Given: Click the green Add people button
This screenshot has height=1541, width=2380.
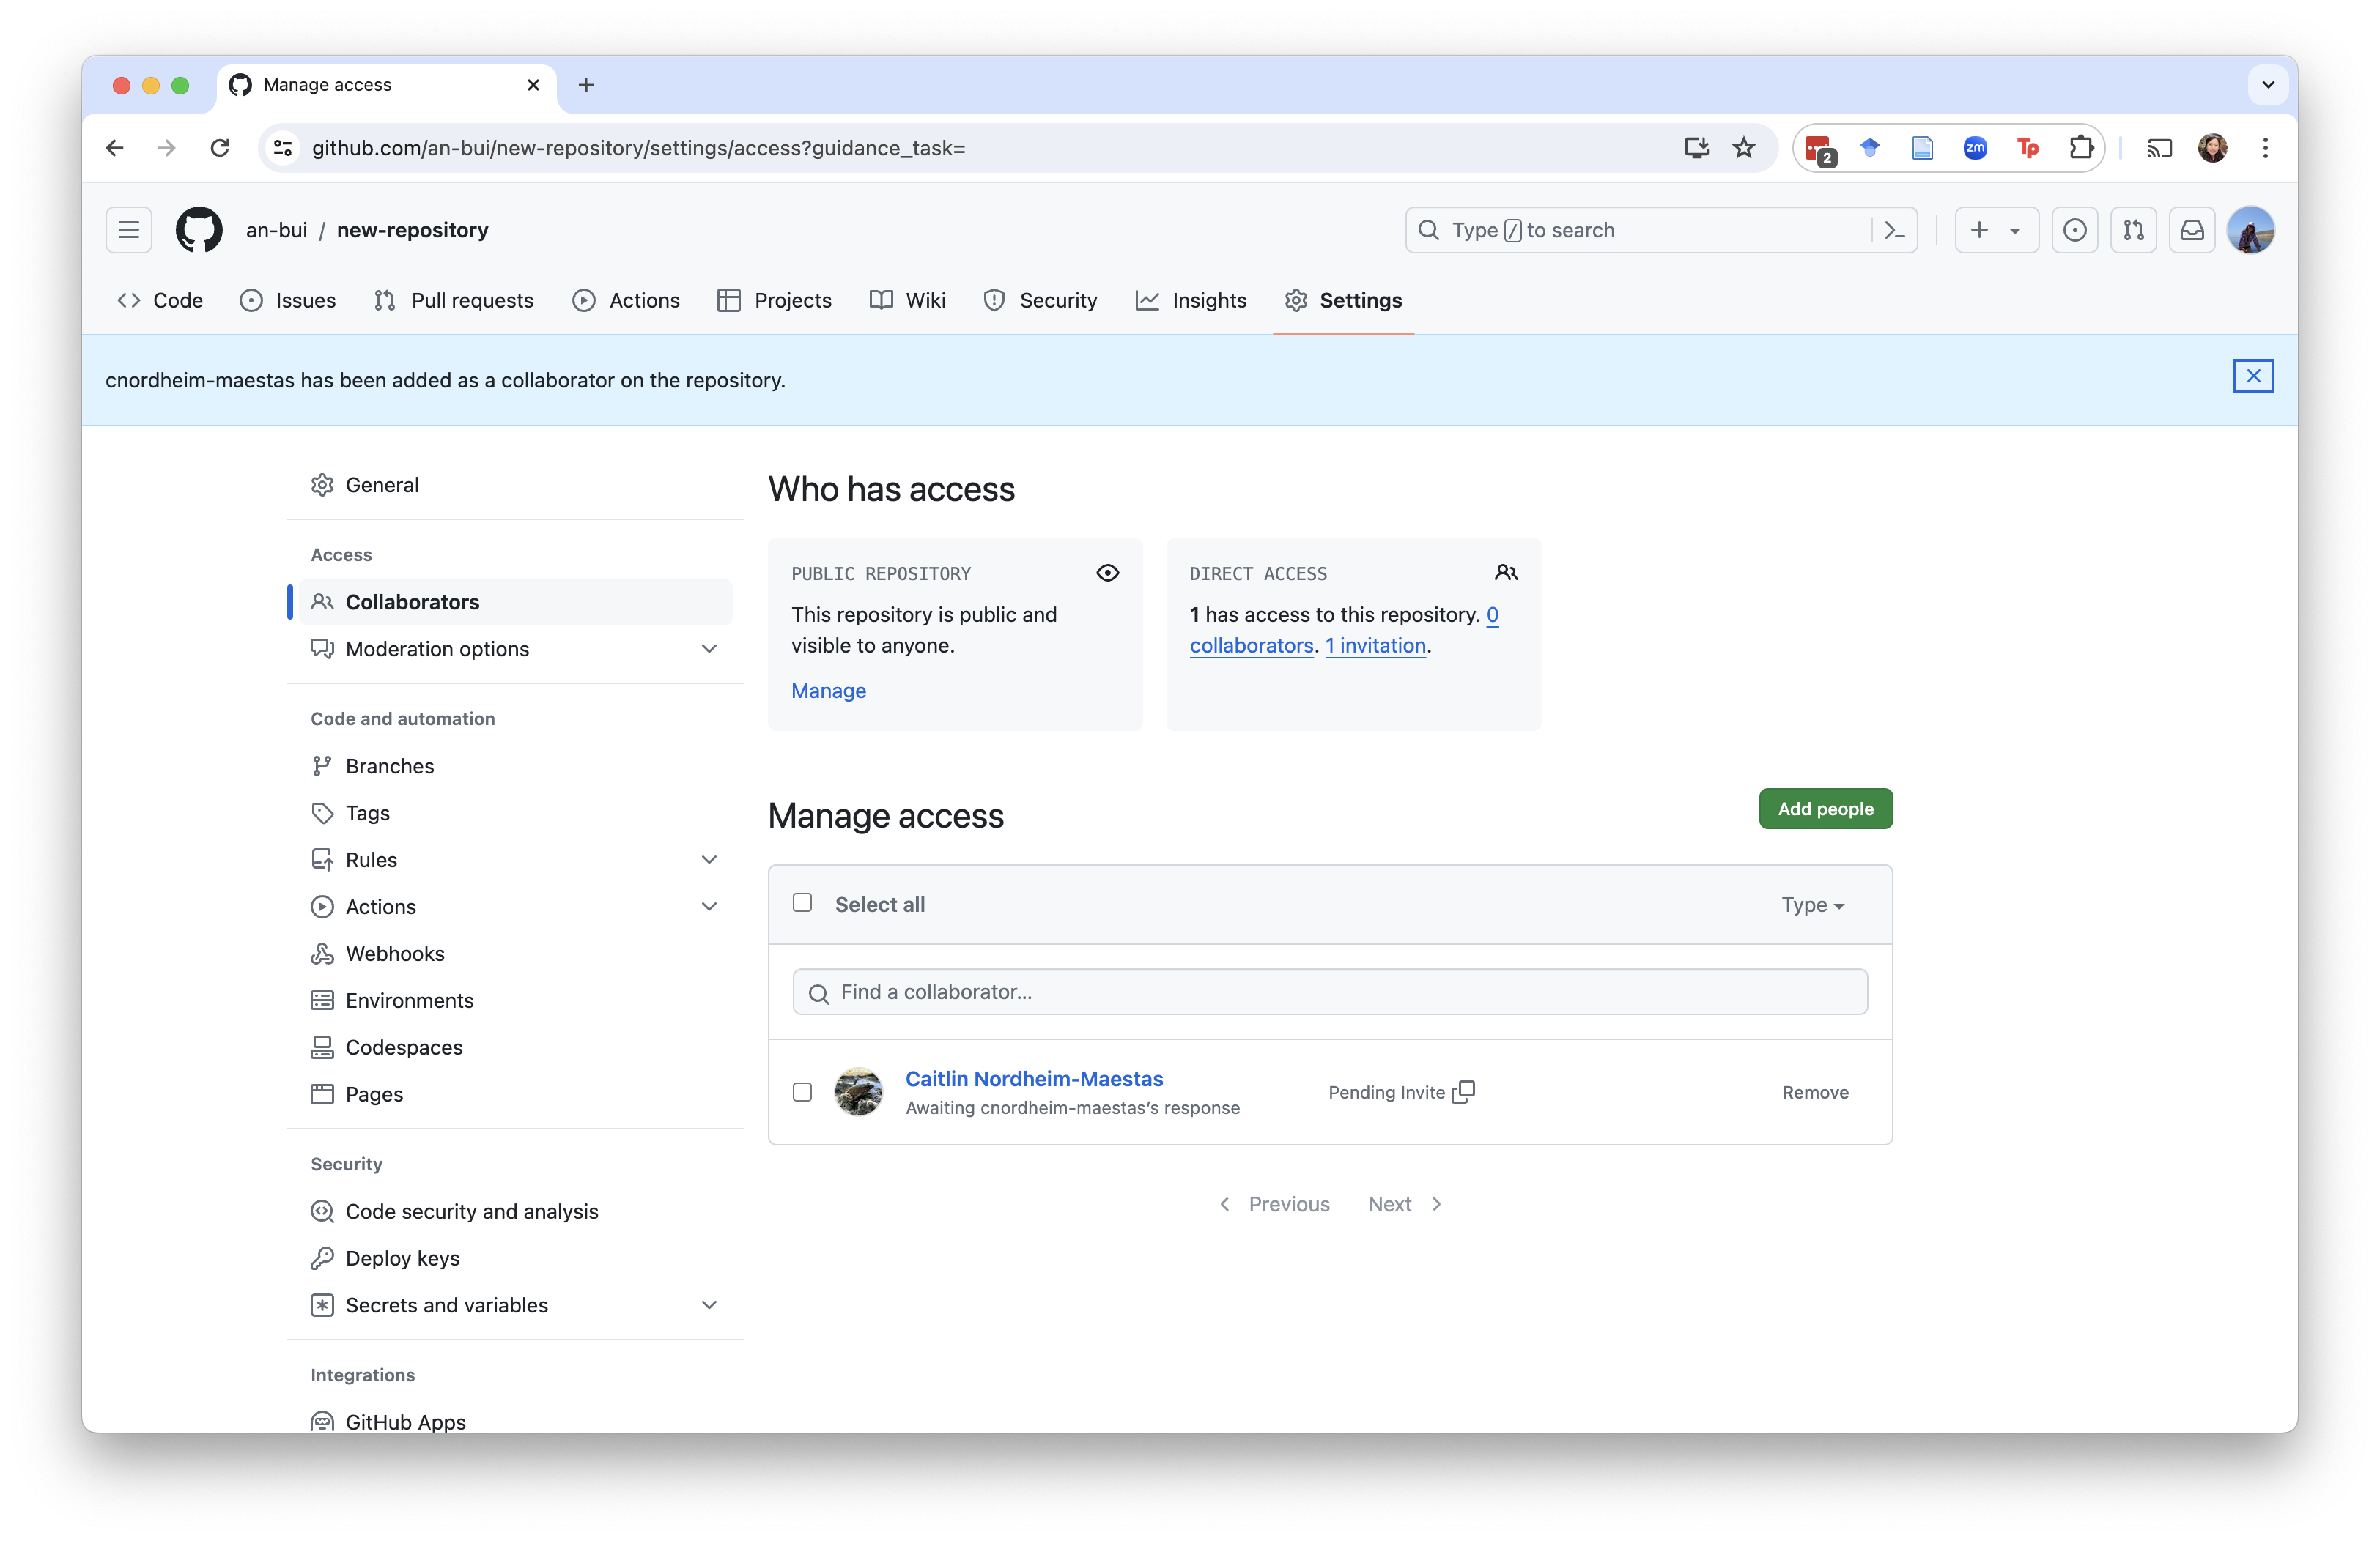Looking at the screenshot, I should tap(1825, 809).
